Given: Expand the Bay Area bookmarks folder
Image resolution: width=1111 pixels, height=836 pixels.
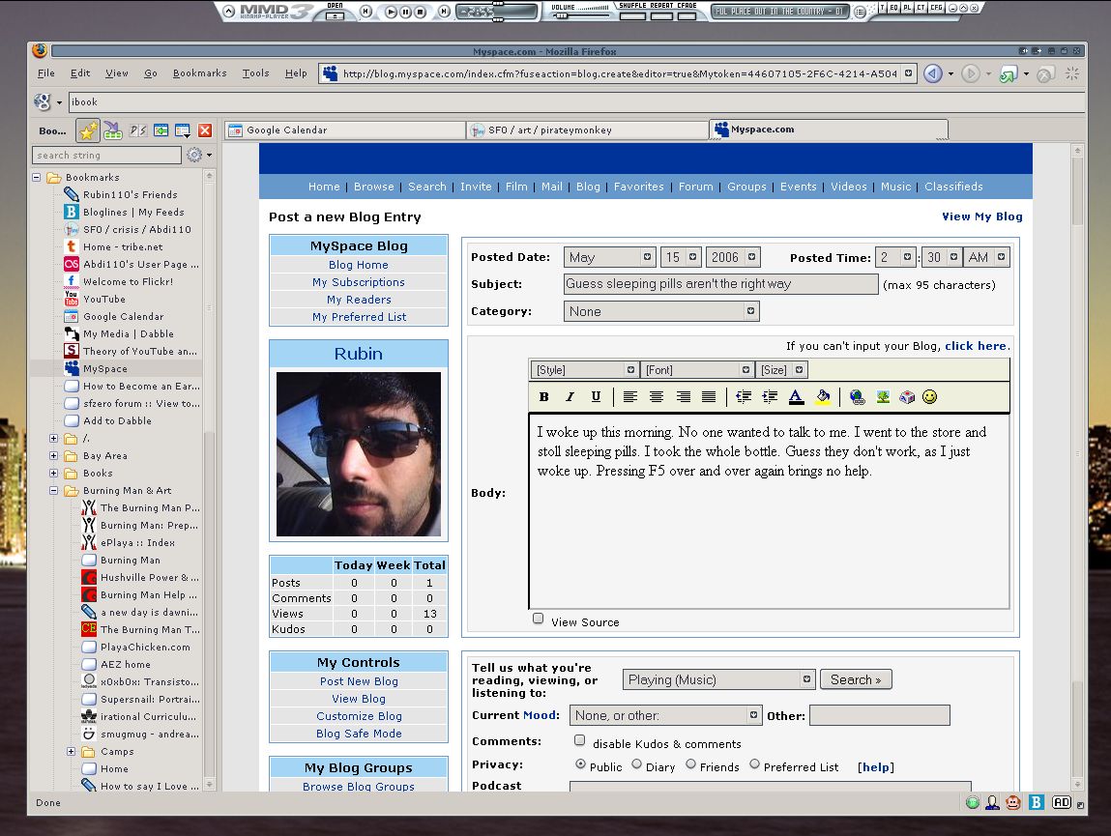Looking at the screenshot, I should (x=54, y=456).
